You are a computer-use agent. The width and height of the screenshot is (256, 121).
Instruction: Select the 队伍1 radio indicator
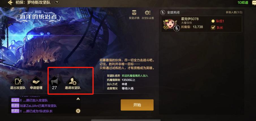(213, 21)
